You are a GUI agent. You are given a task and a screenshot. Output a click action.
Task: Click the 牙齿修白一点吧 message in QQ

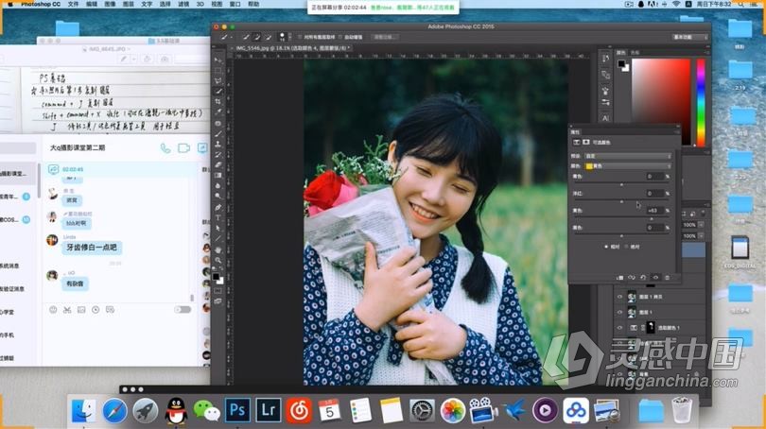pyautogui.click(x=92, y=248)
